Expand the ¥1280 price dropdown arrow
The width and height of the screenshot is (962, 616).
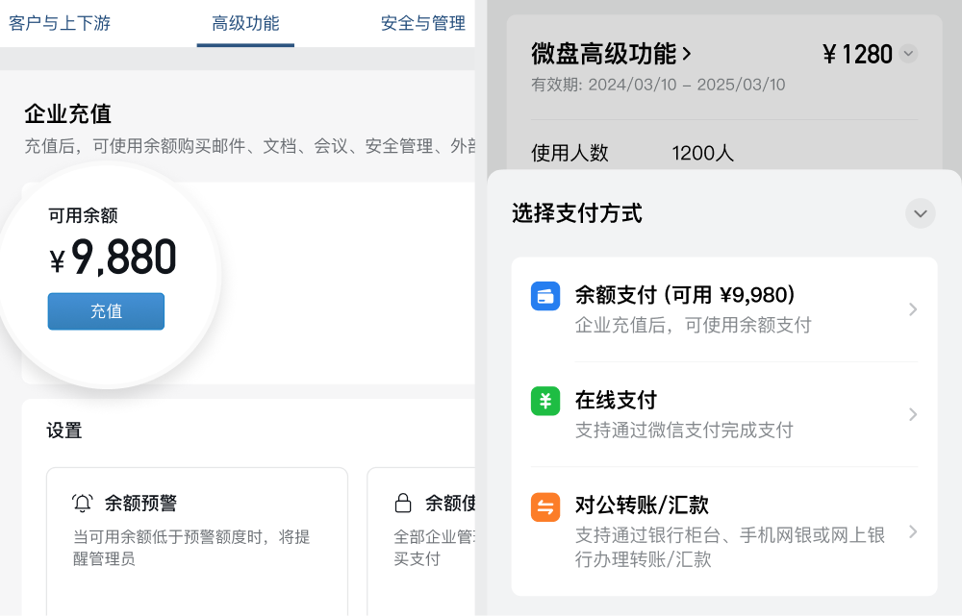tap(909, 53)
